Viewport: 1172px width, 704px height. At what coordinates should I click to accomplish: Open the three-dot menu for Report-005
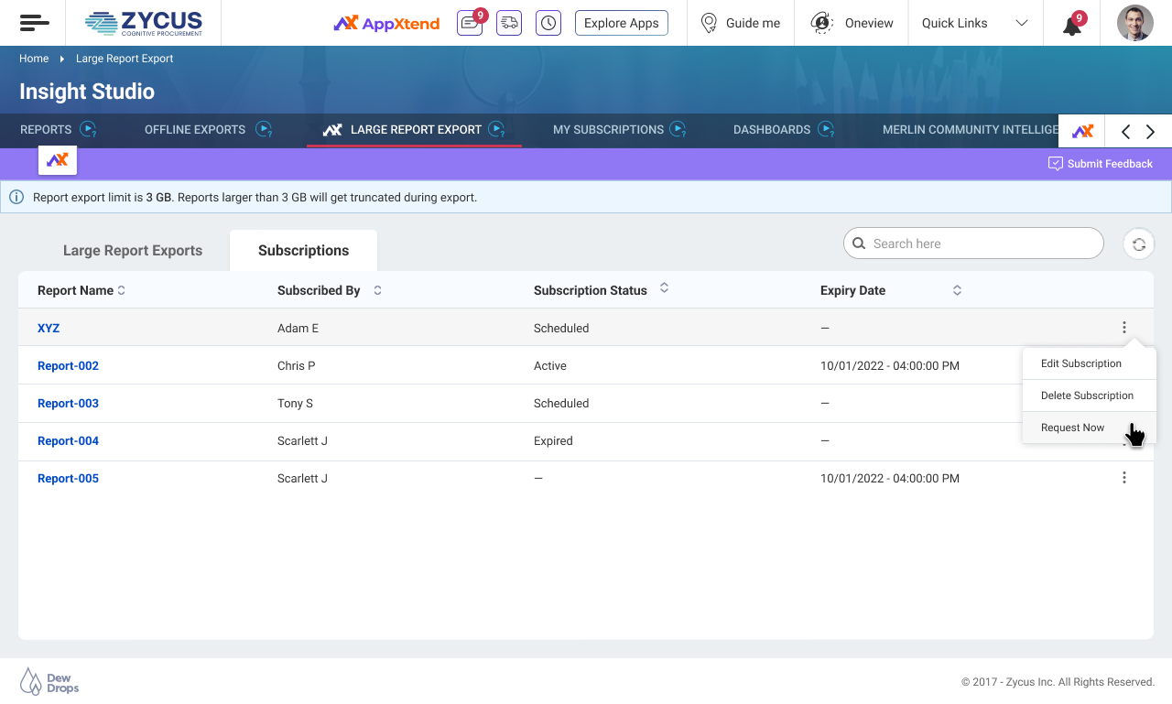[x=1124, y=478]
